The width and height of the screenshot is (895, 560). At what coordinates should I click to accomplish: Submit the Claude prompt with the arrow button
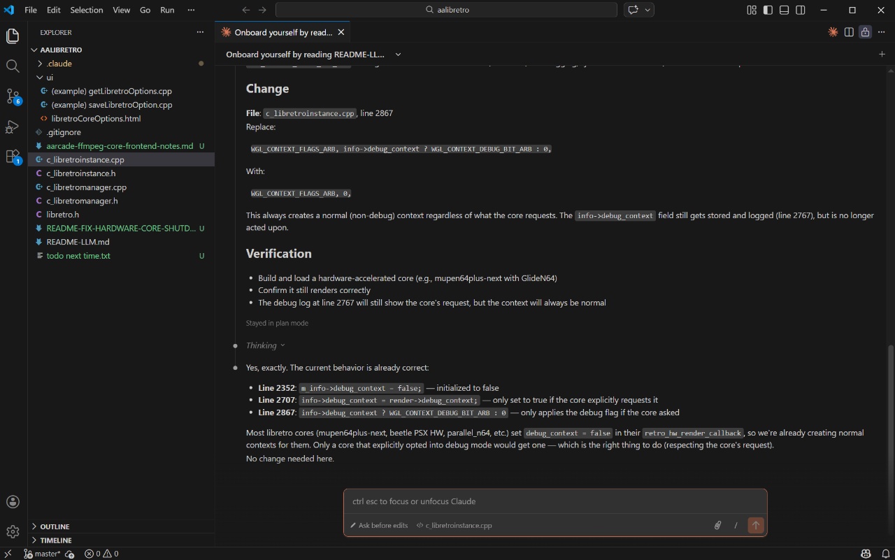[x=756, y=525]
